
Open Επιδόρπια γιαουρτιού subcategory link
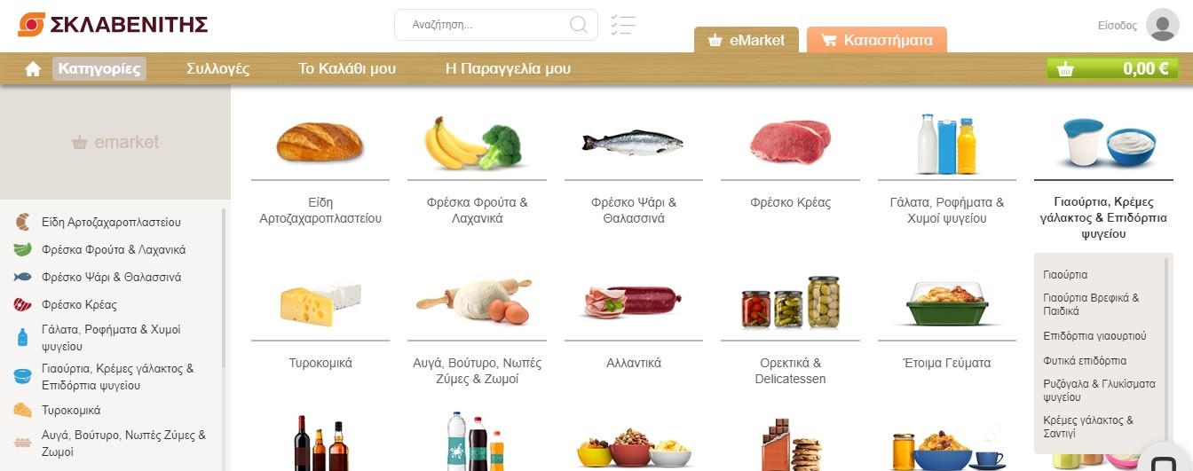pos(1095,336)
